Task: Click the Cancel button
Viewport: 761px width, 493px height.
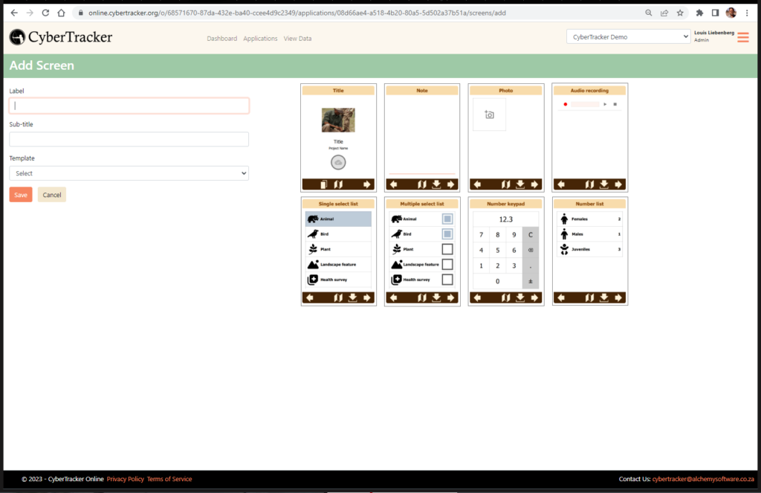Action: click(52, 195)
